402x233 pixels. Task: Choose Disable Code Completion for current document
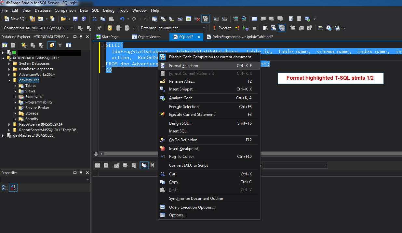[209, 57]
